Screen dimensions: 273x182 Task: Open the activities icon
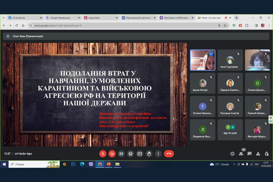coord(258,154)
